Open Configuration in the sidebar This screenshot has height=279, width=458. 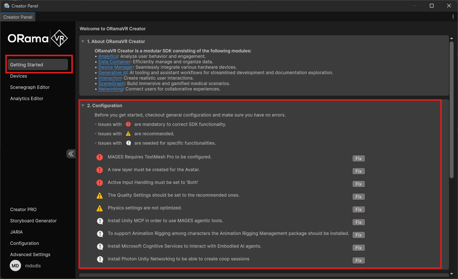24,243
